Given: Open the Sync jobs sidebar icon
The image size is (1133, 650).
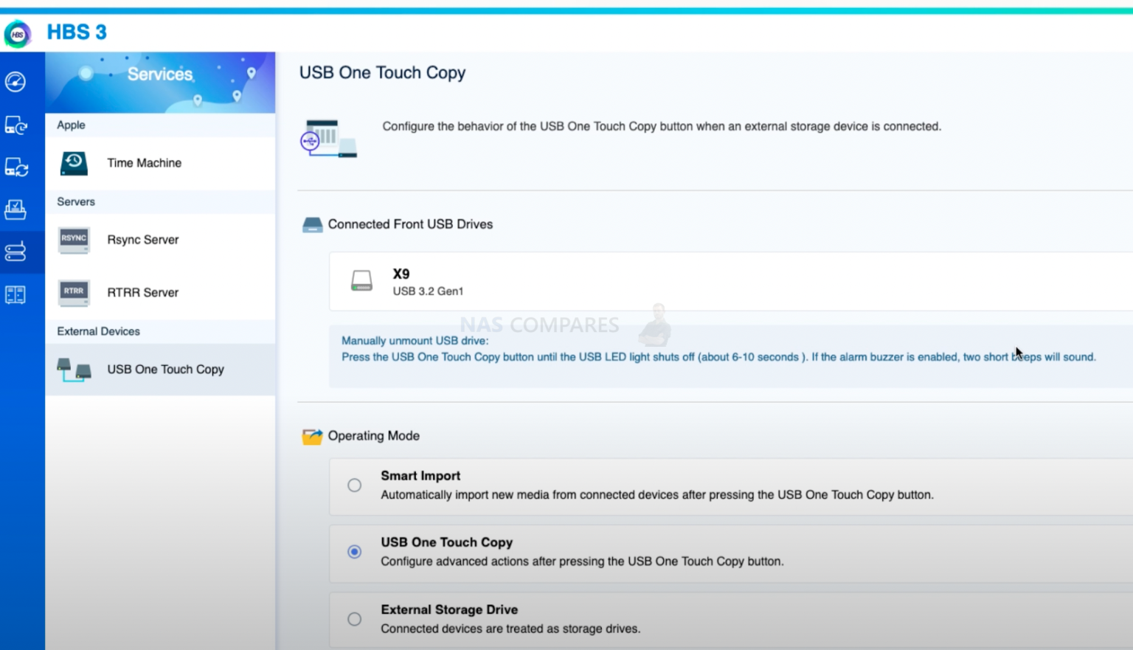Looking at the screenshot, I should 16,167.
